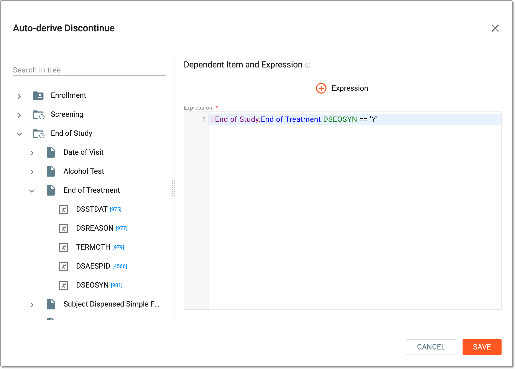Click the End of Study folder icon
The height and width of the screenshot is (369, 515).
point(38,134)
